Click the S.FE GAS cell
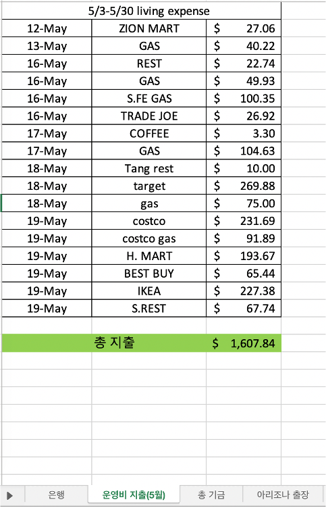Viewport: 326px width, 508px height. point(149,99)
